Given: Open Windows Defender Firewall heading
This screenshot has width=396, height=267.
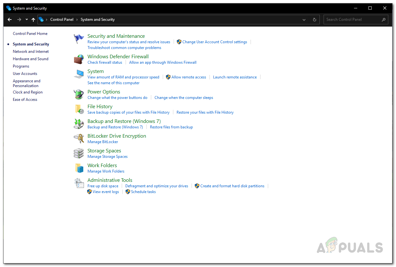Looking at the screenshot, I should coord(118,57).
